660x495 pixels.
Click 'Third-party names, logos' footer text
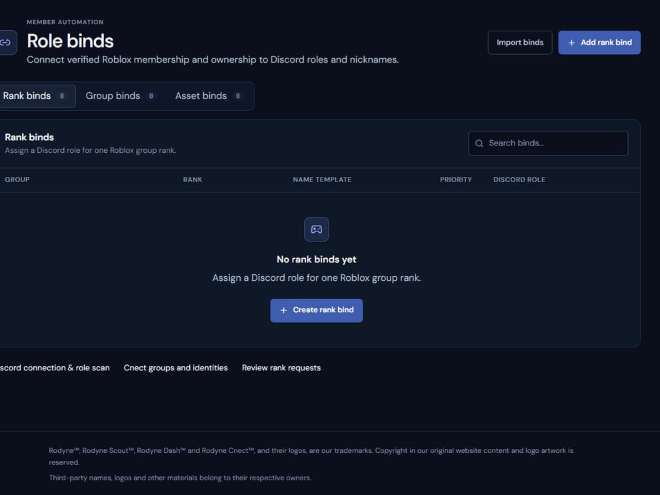coord(180,478)
